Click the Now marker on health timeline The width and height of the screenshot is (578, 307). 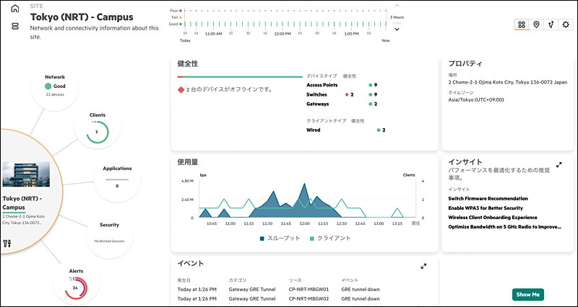point(386,41)
